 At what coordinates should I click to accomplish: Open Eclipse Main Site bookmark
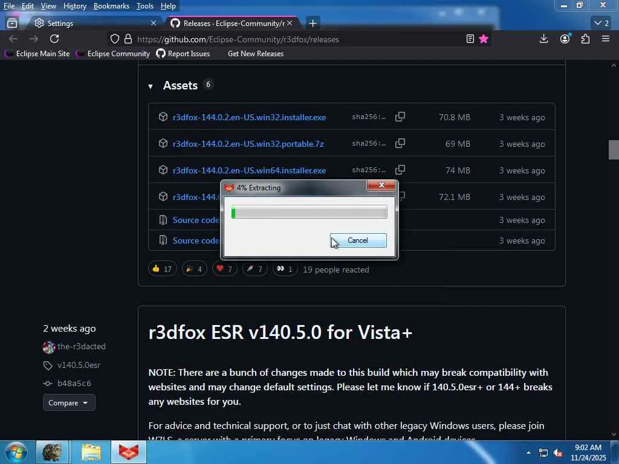[37, 54]
